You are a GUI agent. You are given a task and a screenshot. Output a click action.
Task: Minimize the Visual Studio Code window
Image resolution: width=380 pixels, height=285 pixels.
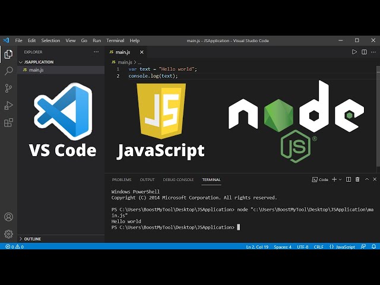tap(340, 40)
